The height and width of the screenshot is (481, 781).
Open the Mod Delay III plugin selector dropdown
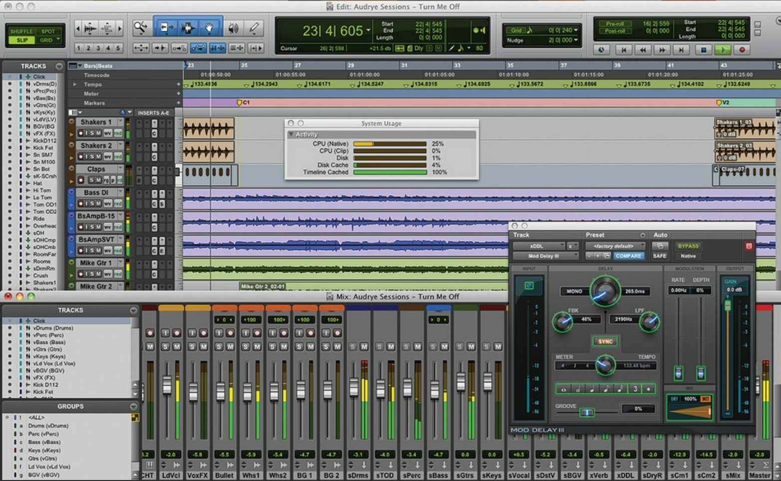click(x=545, y=256)
